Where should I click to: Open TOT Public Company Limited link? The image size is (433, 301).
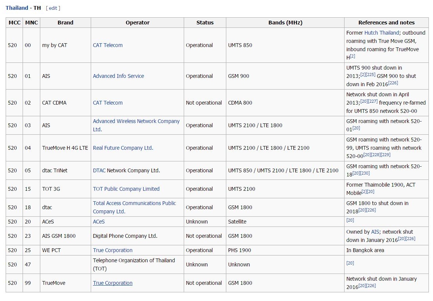[x=126, y=189]
